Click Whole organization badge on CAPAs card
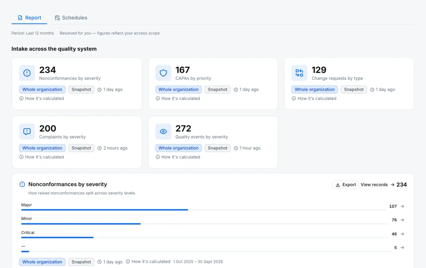 click(179, 89)
